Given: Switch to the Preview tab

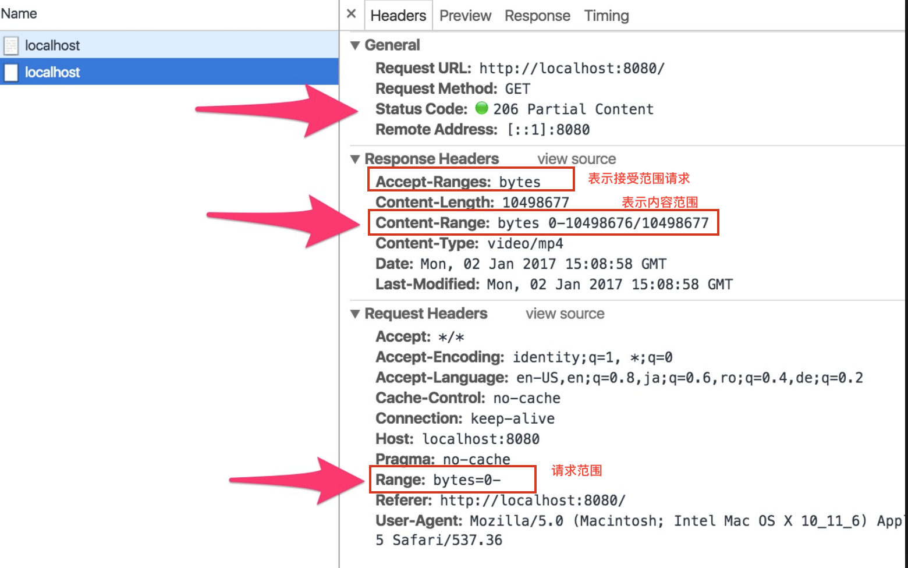Looking at the screenshot, I should click(x=465, y=16).
